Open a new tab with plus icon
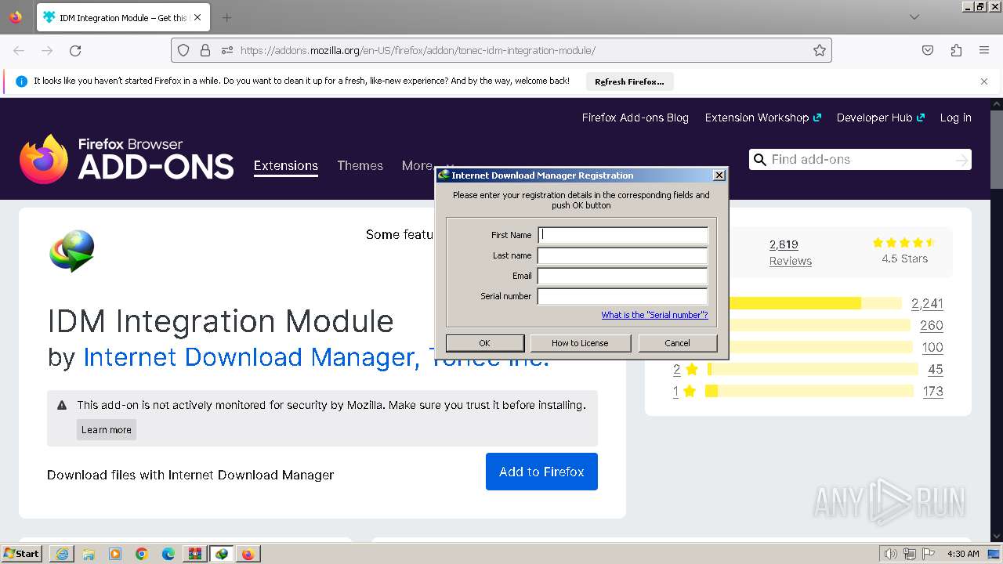Image resolution: width=1003 pixels, height=564 pixels. [226, 17]
